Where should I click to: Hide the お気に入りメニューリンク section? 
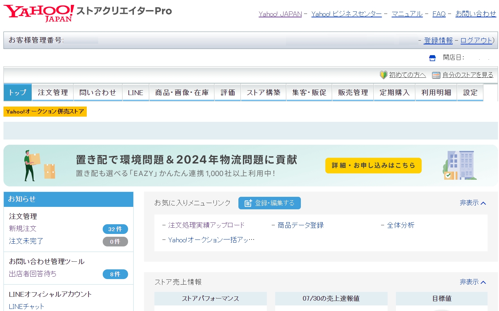(472, 203)
